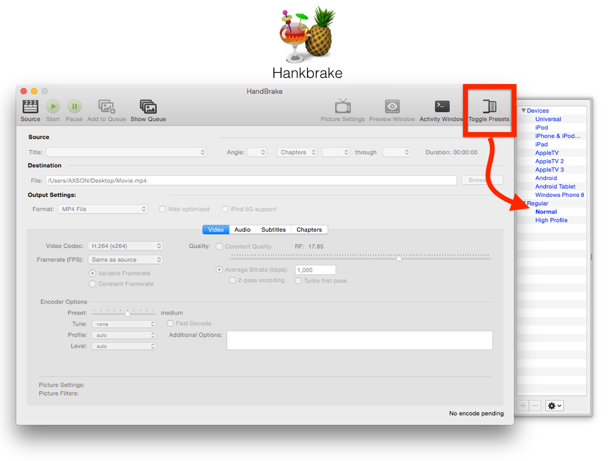Select the High Profile preset

point(551,220)
